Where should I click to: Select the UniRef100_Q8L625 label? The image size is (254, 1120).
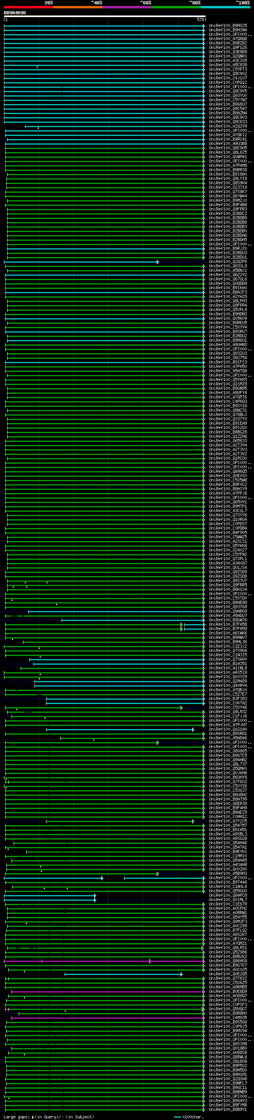pyautogui.click(x=228, y=152)
